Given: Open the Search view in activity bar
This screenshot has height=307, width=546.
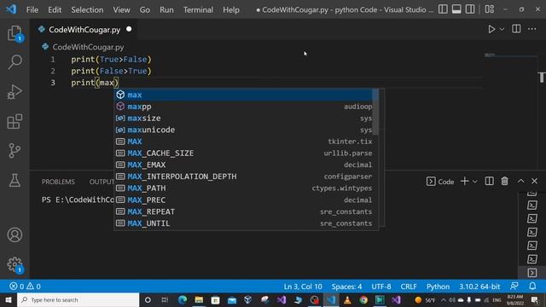Looking at the screenshot, I should click(15, 62).
